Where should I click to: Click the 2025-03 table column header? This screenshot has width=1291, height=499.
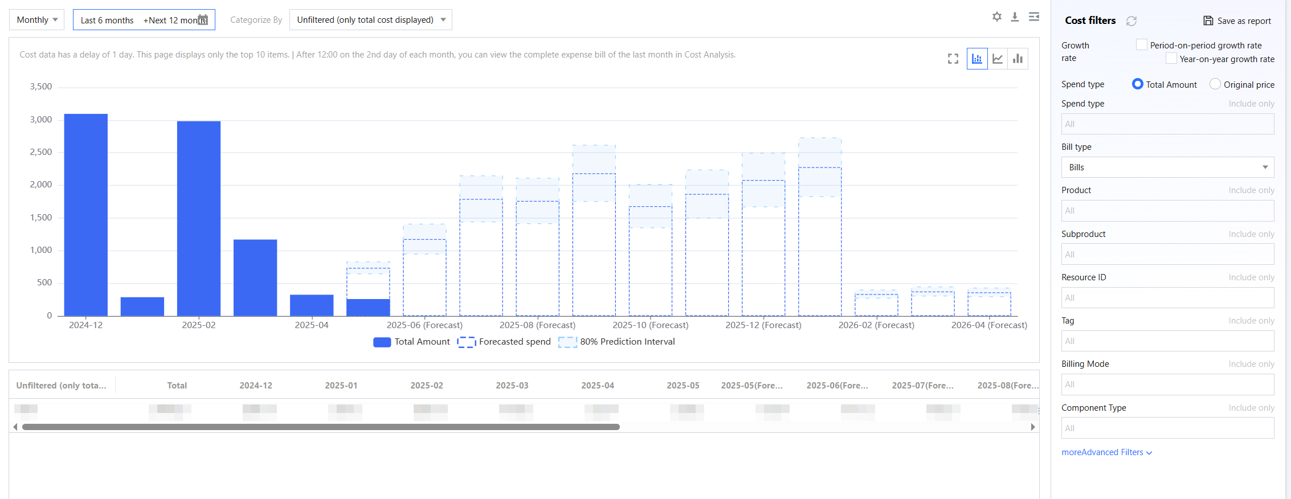[x=512, y=386]
